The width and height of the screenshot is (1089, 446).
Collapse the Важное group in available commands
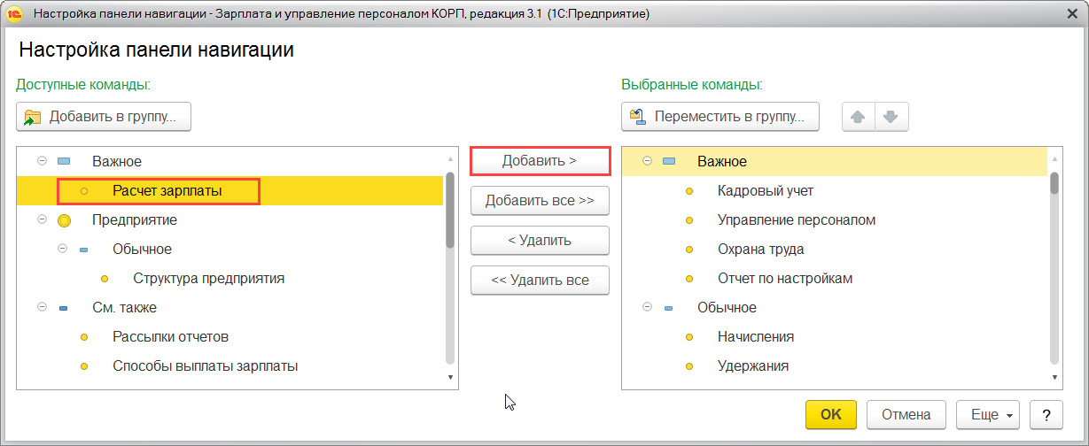point(41,162)
